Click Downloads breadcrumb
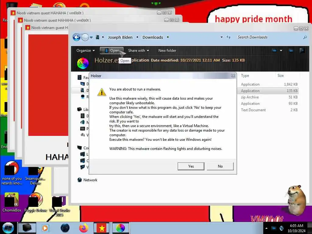The width and height of the screenshot is (312, 234). [x=153, y=37]
